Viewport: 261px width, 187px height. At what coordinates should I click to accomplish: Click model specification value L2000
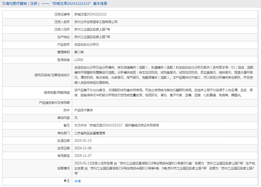tap(79, 59)
